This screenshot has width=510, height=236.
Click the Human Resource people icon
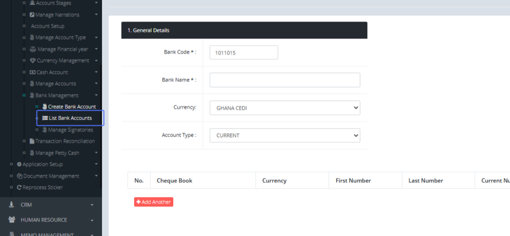click(12, 220)
